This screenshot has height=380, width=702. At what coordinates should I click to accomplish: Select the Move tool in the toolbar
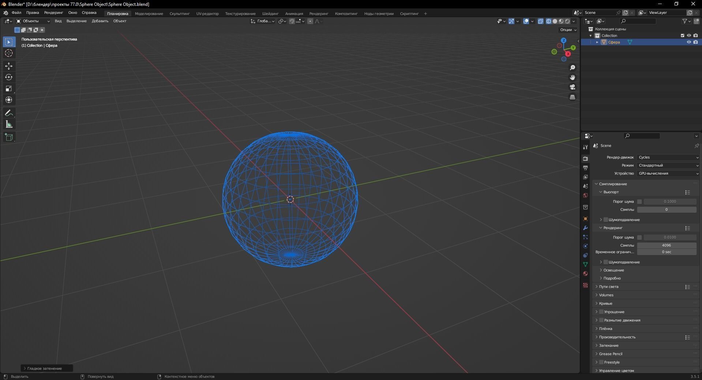click(x=8, y=66)
